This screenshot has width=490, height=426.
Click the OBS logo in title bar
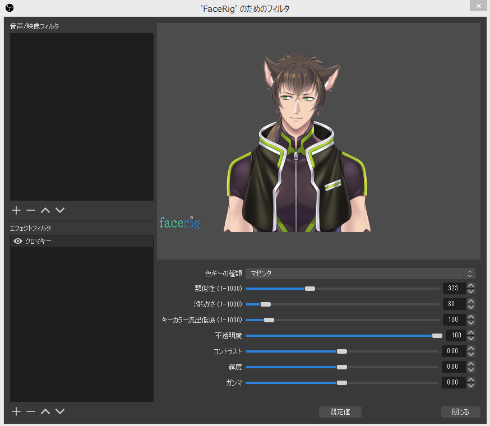[10, 7]
